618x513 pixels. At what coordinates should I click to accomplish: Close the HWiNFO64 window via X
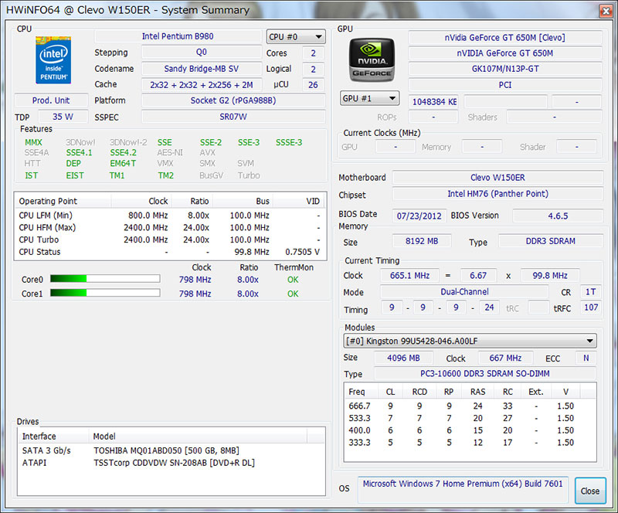click(x=605, y=11)
